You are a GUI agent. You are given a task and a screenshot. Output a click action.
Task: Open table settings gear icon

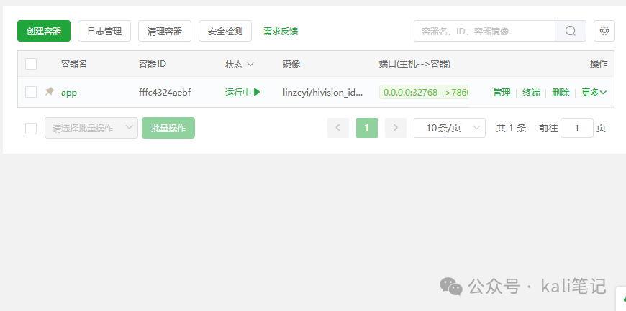click(604, 31)
